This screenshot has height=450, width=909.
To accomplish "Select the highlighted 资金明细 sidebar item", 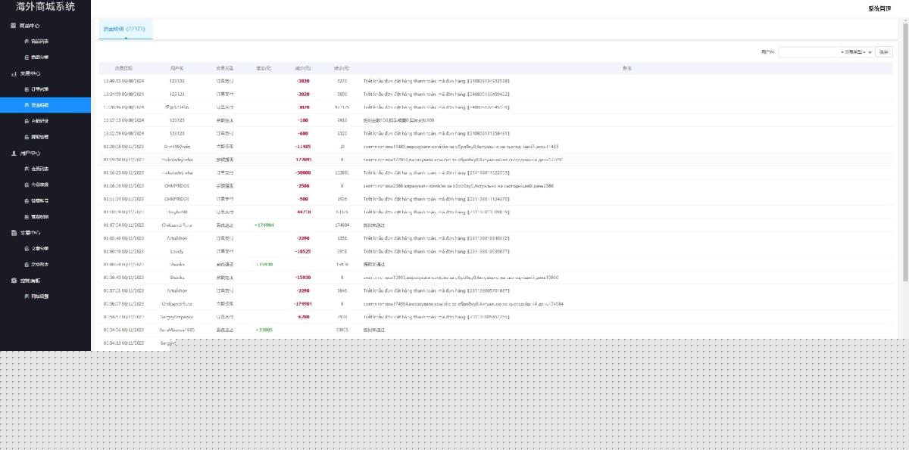I will (x=45, y=105).
